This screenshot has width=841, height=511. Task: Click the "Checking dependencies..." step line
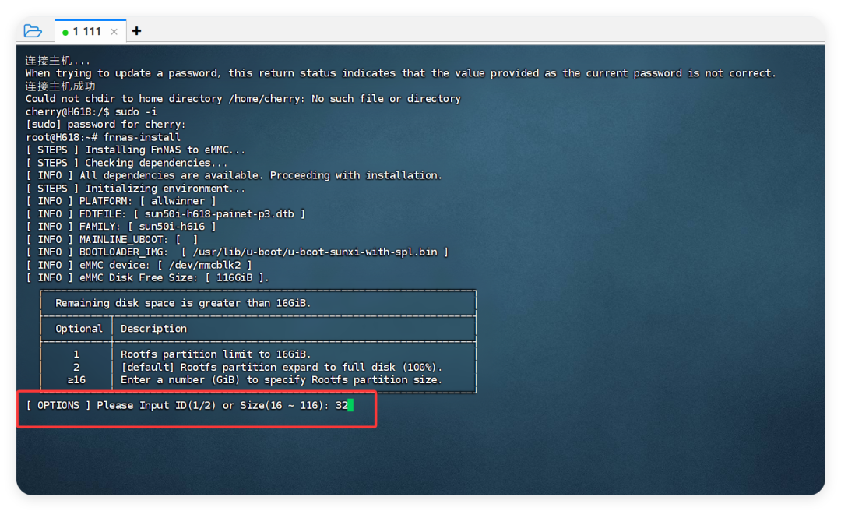click(127, 163)
